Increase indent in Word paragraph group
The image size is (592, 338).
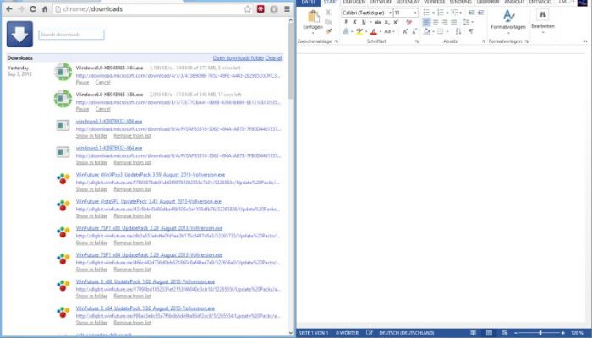tap(480, 13)
